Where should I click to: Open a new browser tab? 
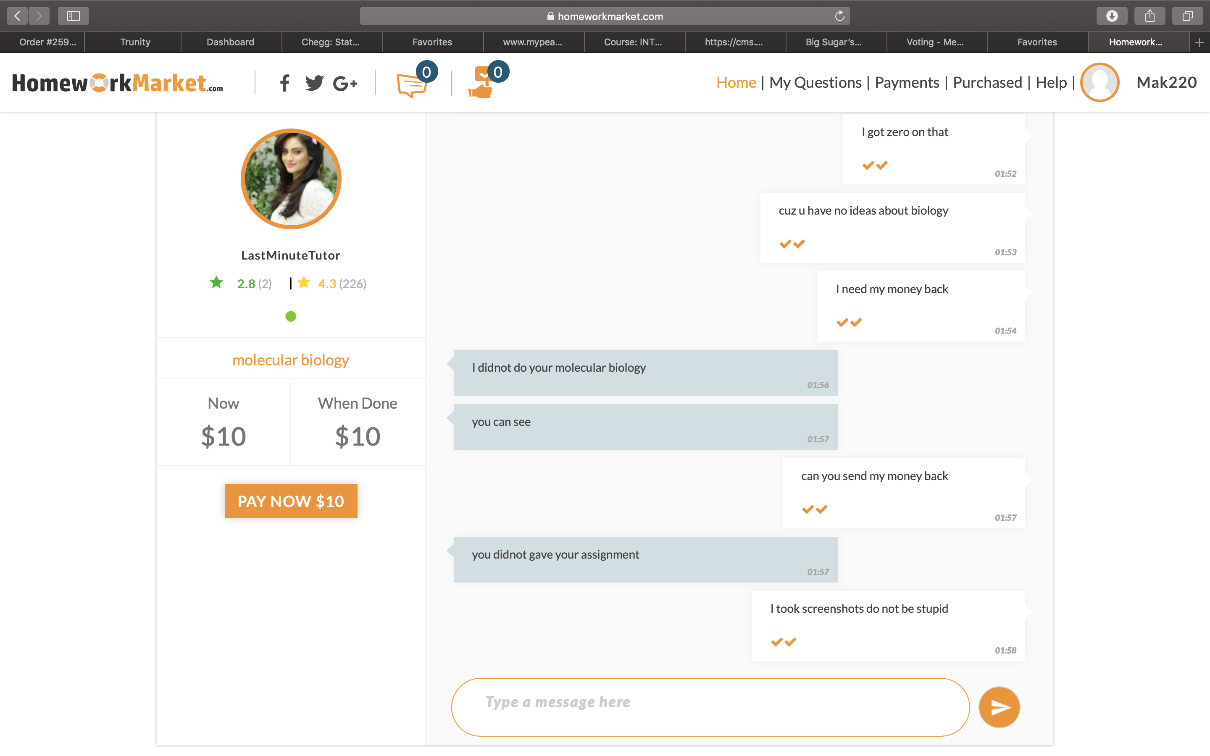pos(1199,42)
